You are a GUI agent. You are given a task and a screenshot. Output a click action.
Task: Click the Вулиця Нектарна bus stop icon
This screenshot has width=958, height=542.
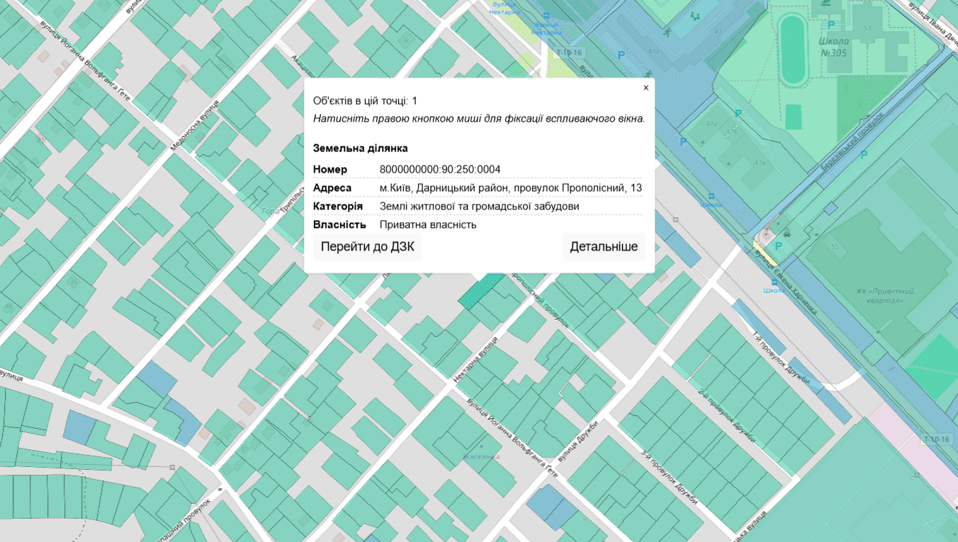(546, 16)
